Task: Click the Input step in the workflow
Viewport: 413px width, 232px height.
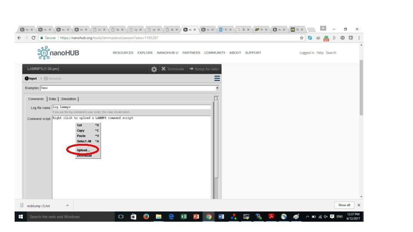Action: point(31,78)
